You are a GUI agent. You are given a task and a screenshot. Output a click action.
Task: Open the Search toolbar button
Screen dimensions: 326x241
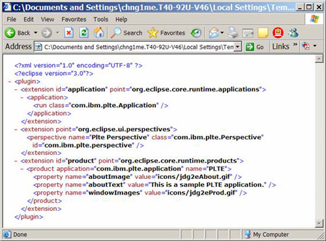pyautogui.click(x=126, y=33)
